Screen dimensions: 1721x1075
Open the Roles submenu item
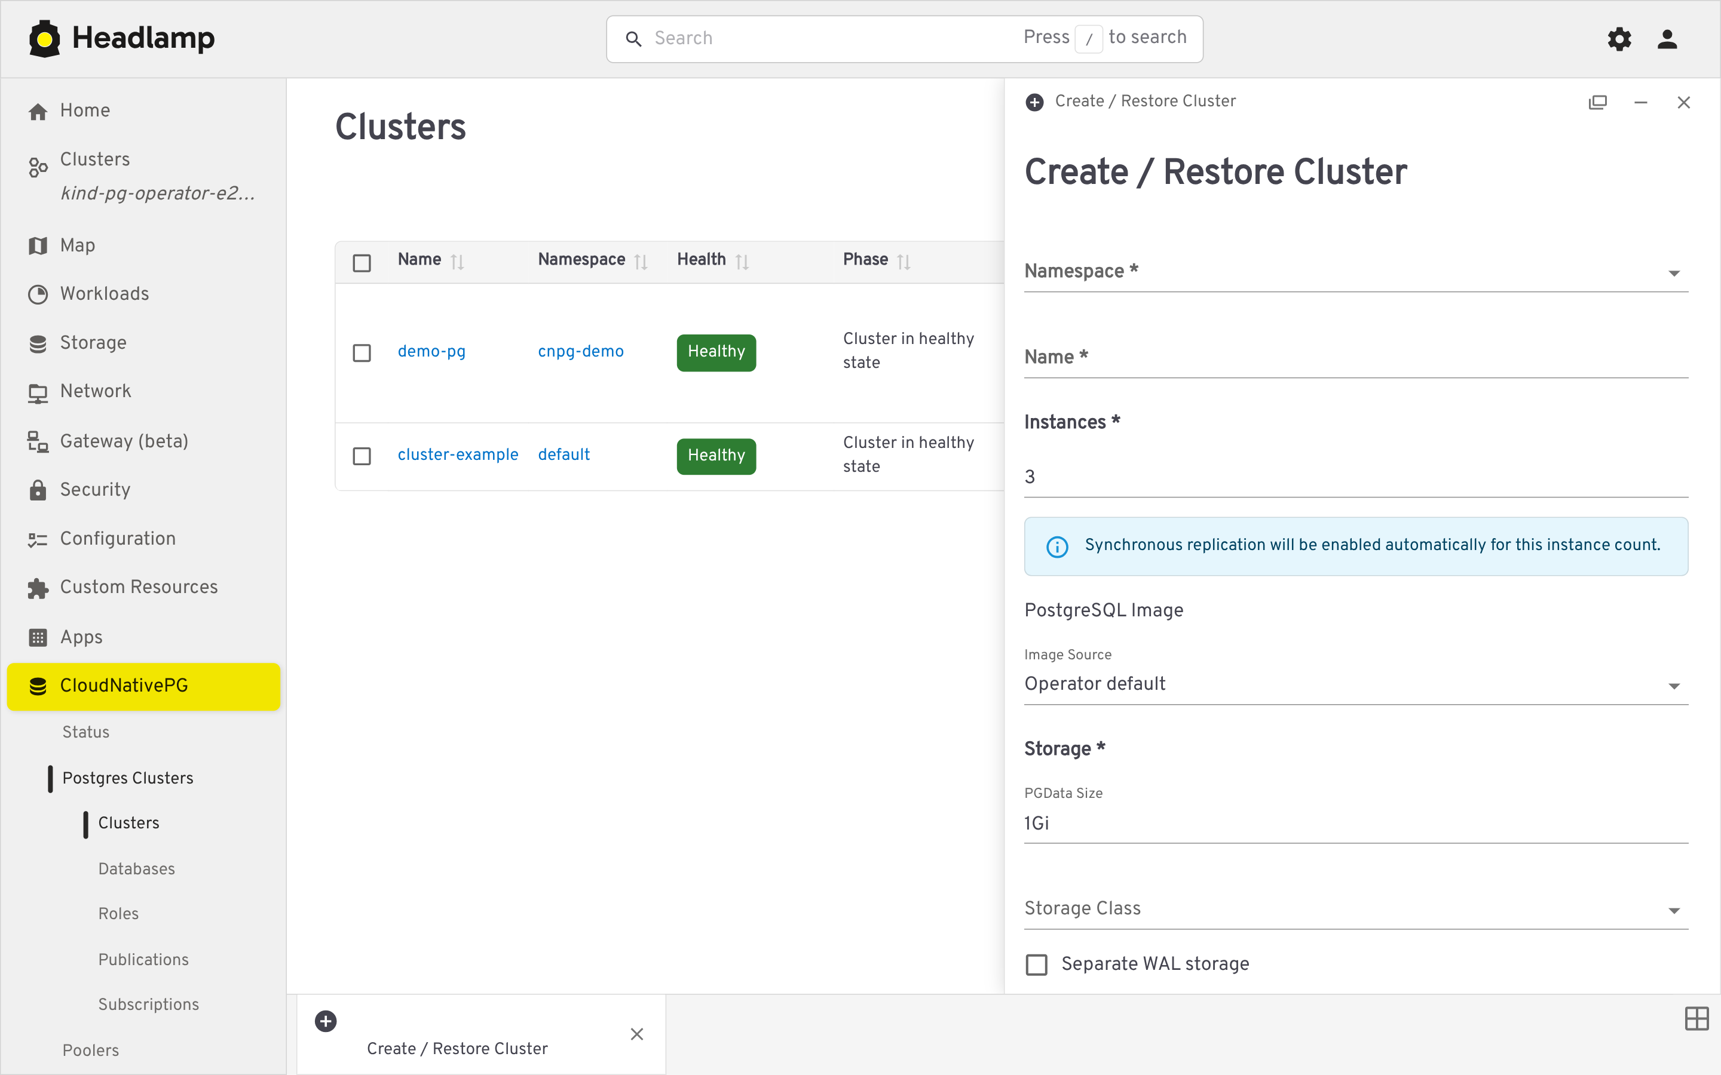coord(118,914)
